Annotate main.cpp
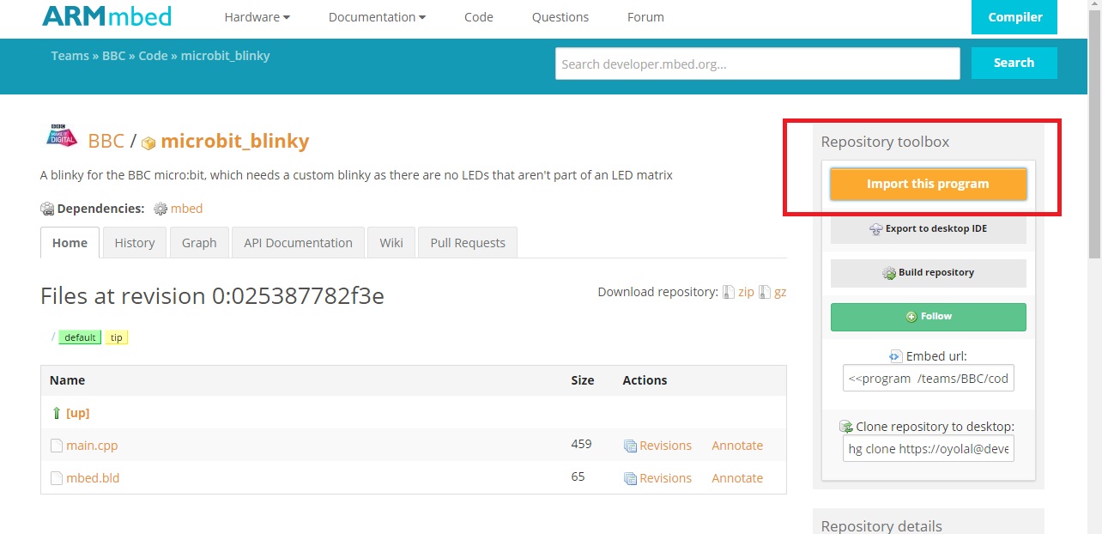Viewport: 1102px width, 534px height. click(x=737, y=446)
